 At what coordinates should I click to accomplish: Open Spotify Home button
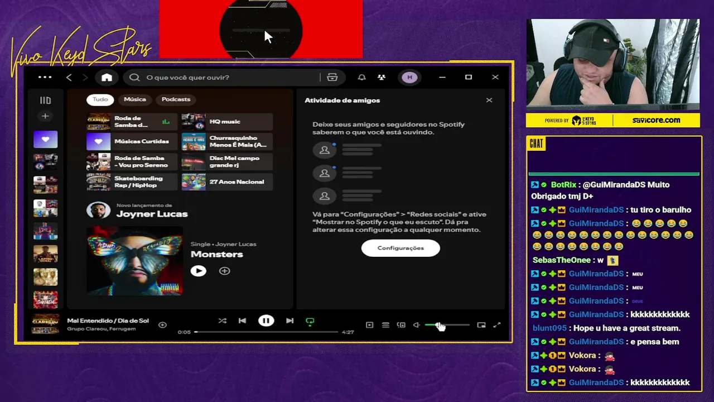(107, 77)
